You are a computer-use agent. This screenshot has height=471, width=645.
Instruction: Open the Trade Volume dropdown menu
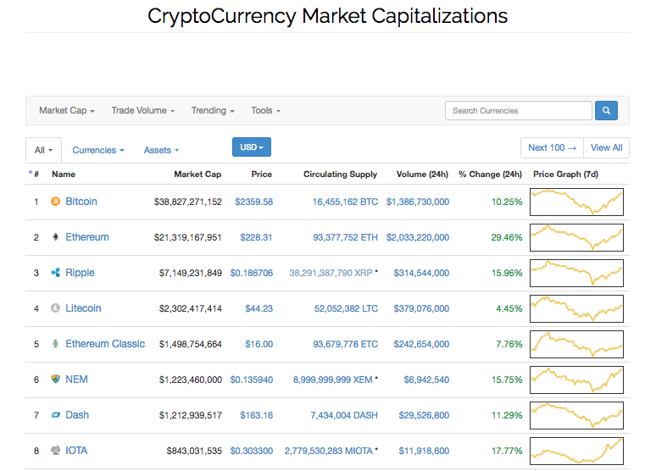(x=142, y=111)
